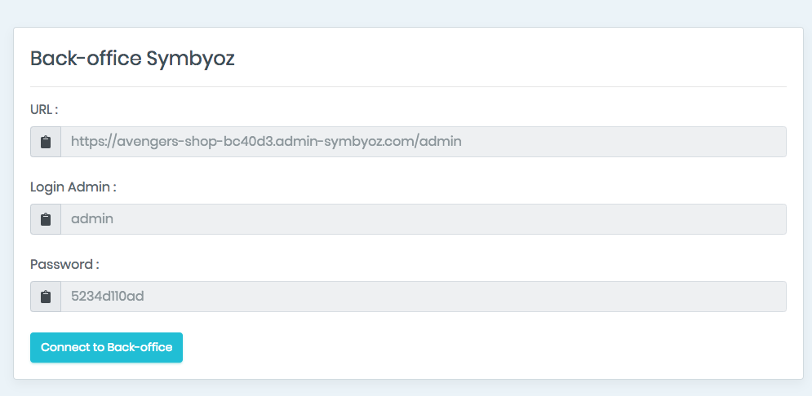Click the Back-office Symbyoz heading
Screen dimensions: 812x396
(132, 59)
